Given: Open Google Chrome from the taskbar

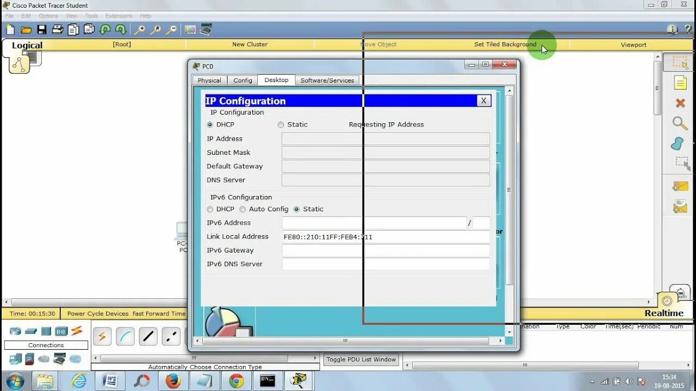Looking at the screenshot, I should [236, 381].
